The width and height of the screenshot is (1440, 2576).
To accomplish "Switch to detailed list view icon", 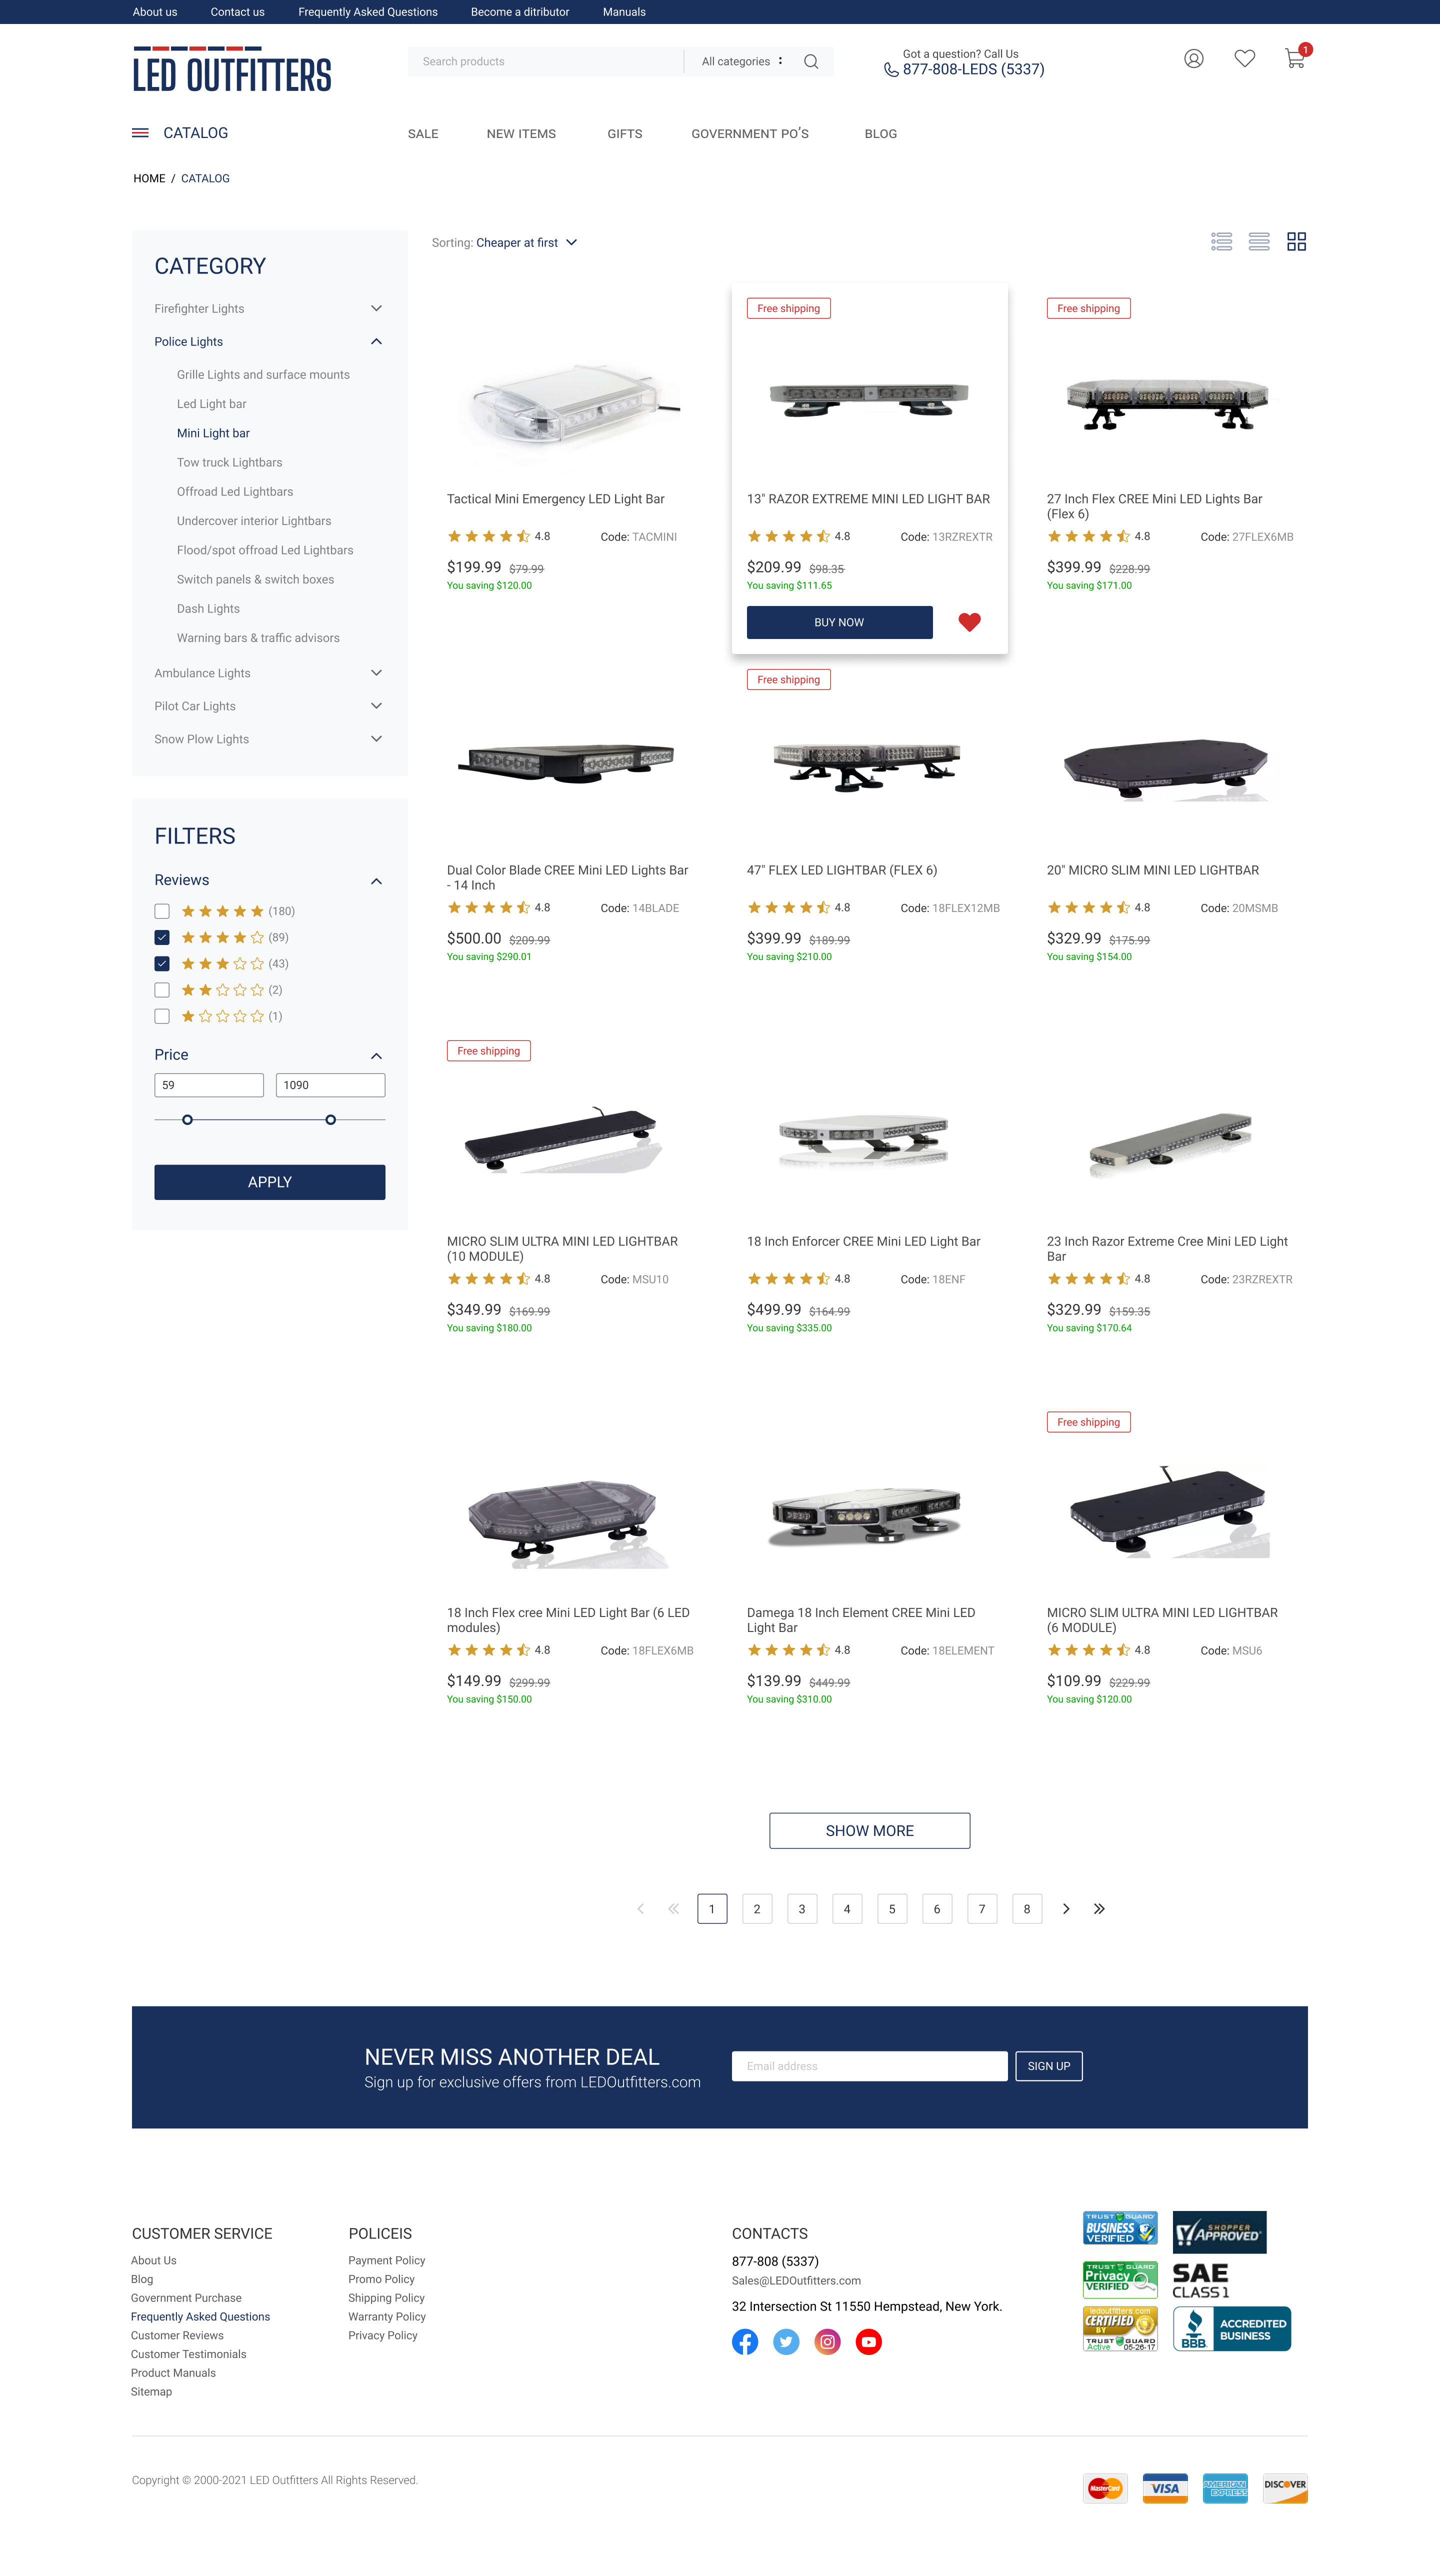I will click(x=1221, y=242).
